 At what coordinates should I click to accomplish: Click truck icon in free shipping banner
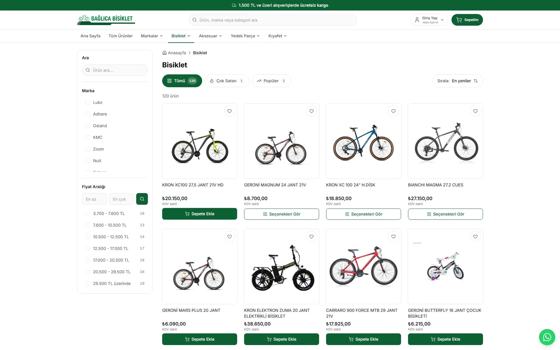234,5
